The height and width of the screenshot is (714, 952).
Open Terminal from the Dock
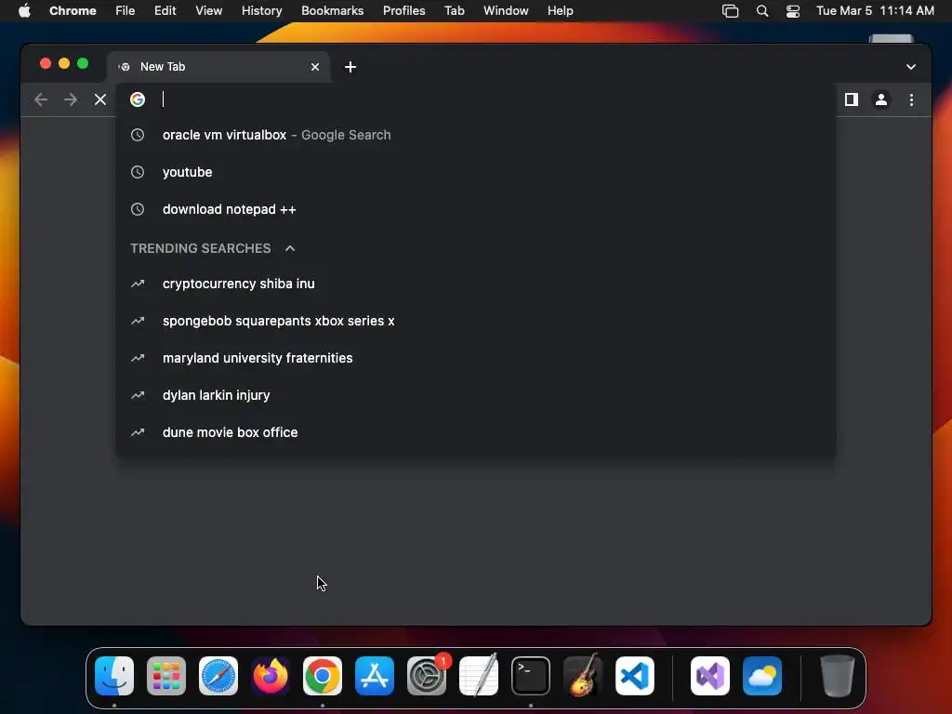tap(531, 676)
